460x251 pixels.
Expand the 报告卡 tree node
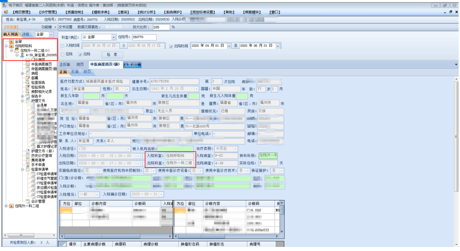tap(23, 96)
